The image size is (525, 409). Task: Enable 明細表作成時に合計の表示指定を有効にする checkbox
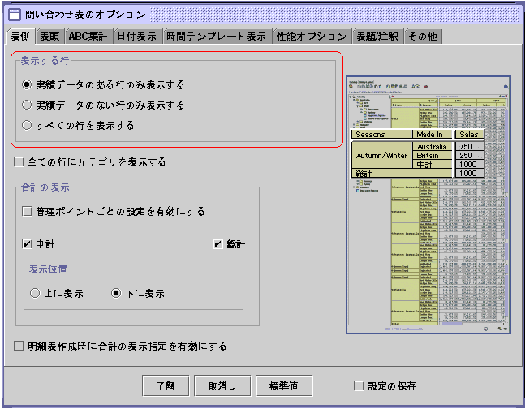tap(19, 346)
